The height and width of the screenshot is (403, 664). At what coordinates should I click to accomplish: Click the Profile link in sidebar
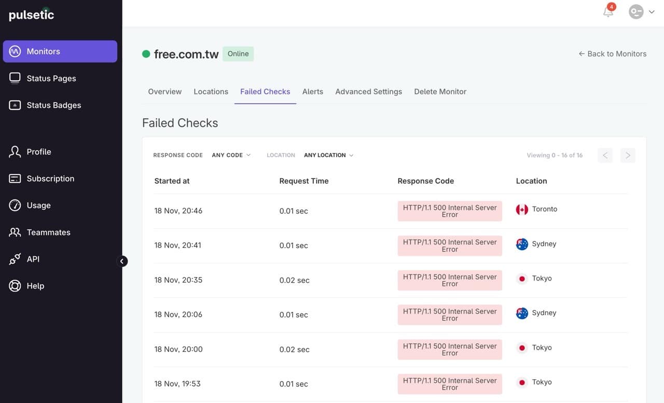click(38, 152)
